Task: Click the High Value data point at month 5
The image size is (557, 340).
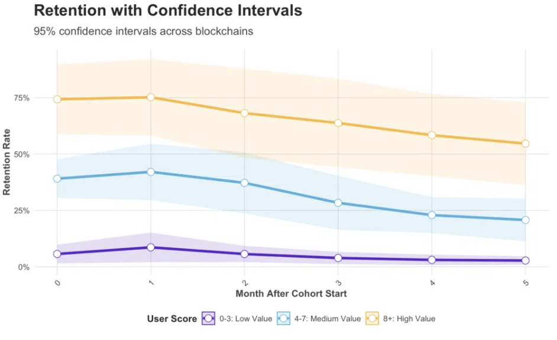Action: click(525, 143)
